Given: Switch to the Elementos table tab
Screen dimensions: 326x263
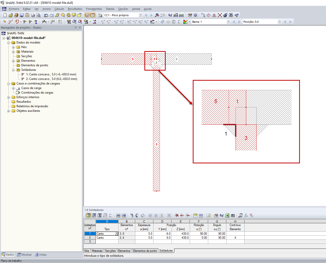Looking at the screenshot, I should coord(124,251).
